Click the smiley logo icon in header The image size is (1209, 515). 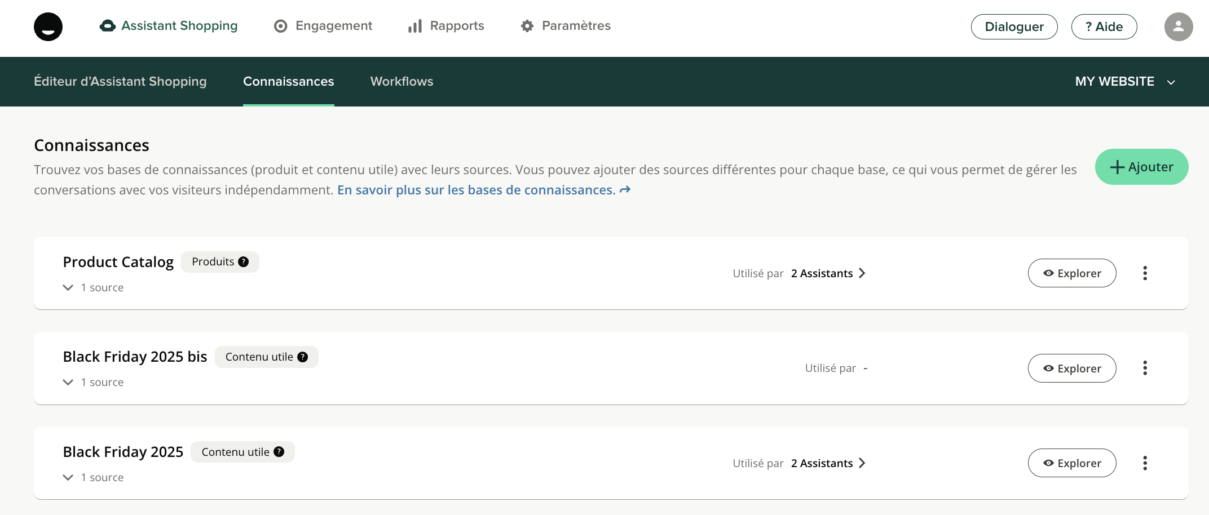[x=48, y=26]
